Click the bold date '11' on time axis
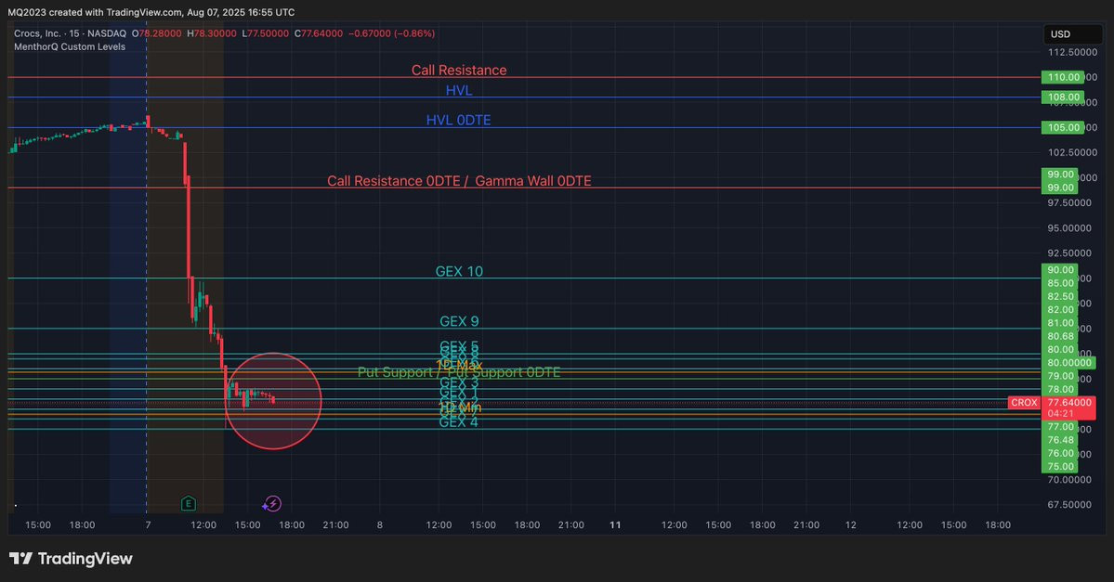Screen dimensions: 1114x582 [x=615, y=525]
